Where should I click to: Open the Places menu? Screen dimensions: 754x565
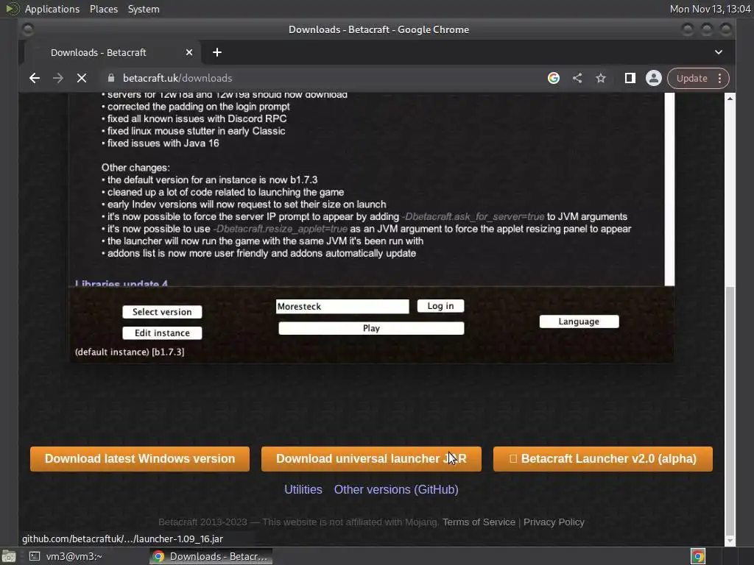click(104, 9)
